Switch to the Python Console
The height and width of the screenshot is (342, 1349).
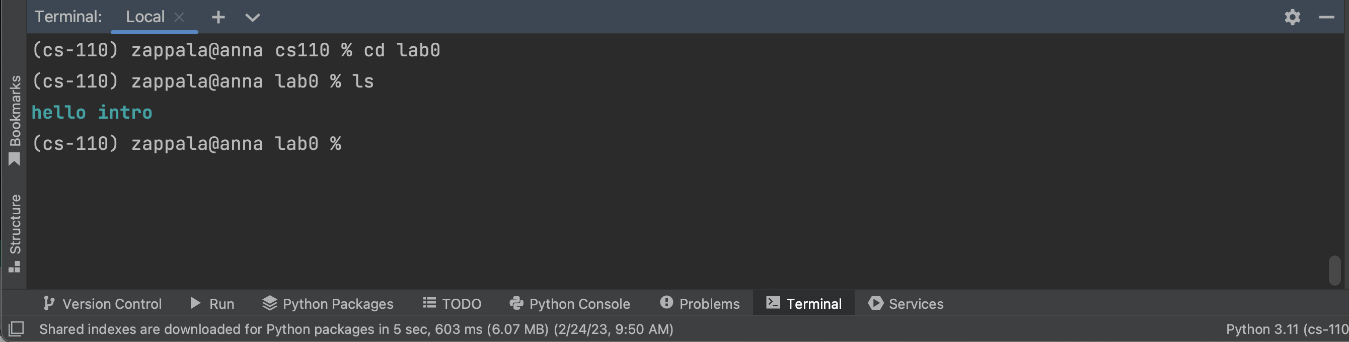570,303
